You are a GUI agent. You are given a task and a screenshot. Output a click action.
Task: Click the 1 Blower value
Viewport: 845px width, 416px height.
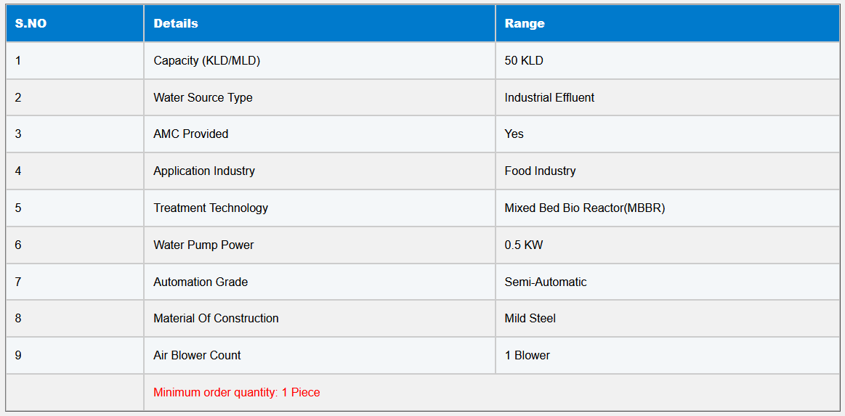527,355
